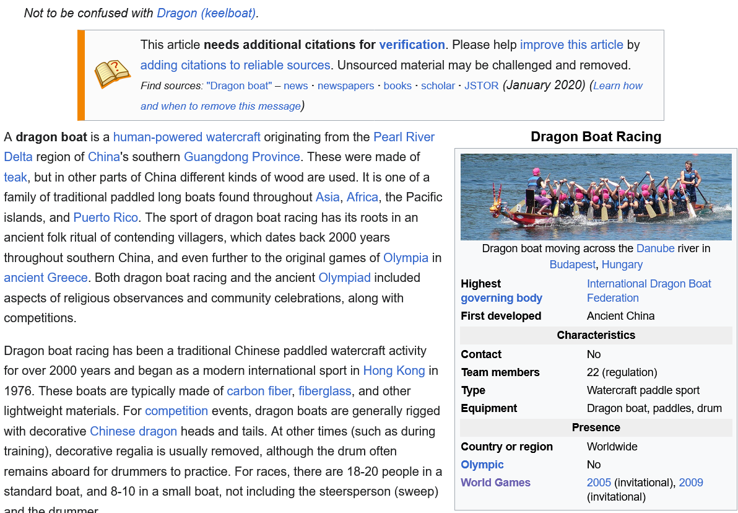The height and width of the screenshot is (513, 738).
Task: Open International Dragon Boat Federation link
Action: [x=649, y=291]
